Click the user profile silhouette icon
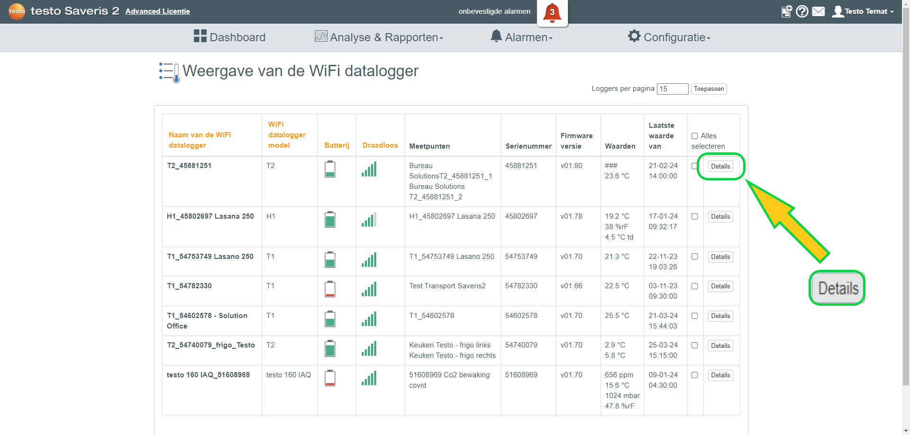Viewport: 910px width, 435px height. 838,11
